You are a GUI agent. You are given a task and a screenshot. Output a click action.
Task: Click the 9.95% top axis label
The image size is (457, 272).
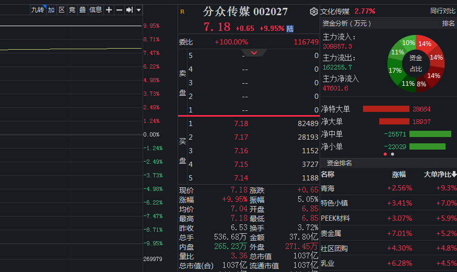[151, 26]
